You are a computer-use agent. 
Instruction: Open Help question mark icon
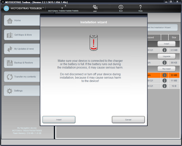point(140,7)
